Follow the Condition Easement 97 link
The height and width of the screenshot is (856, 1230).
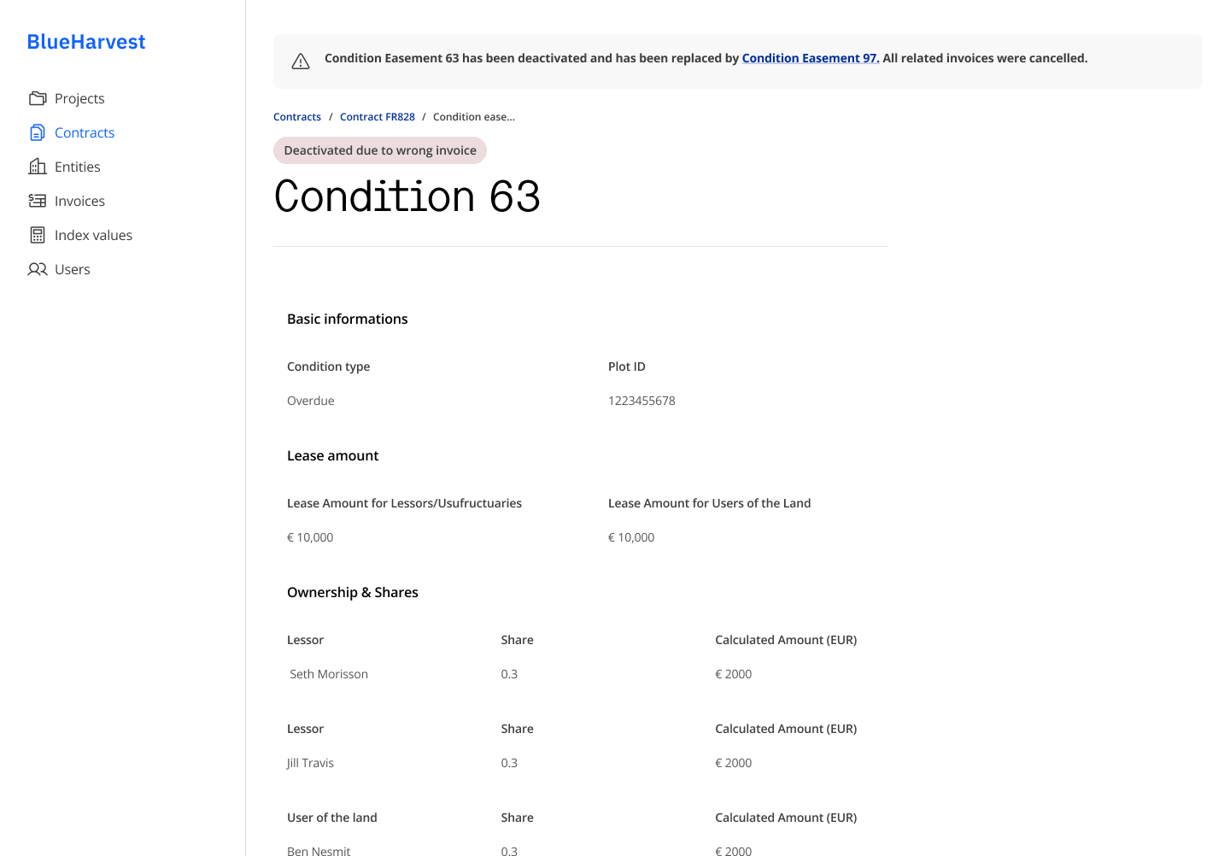pyautogui.click(x=810, y=58)
